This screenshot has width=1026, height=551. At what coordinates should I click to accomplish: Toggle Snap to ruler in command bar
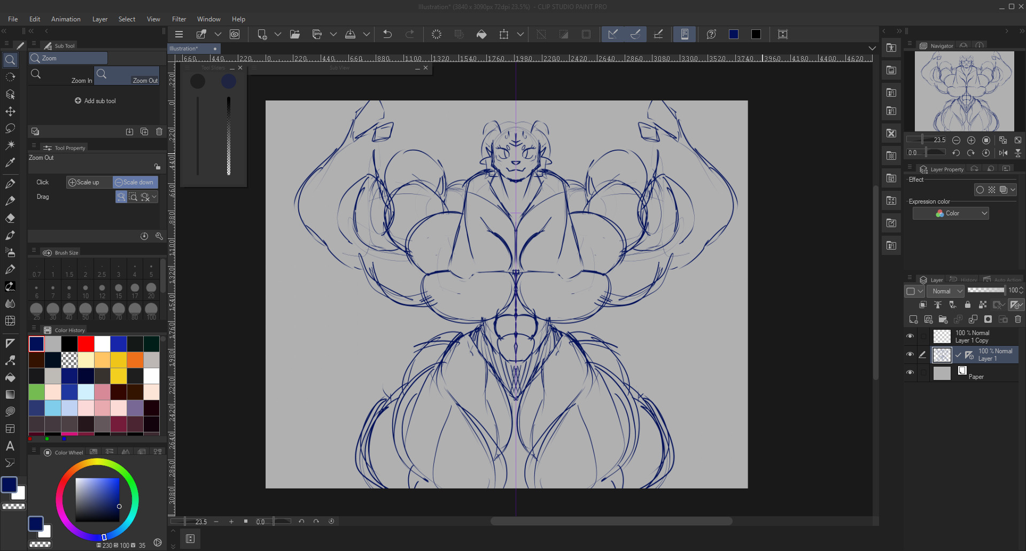[613, 34]
